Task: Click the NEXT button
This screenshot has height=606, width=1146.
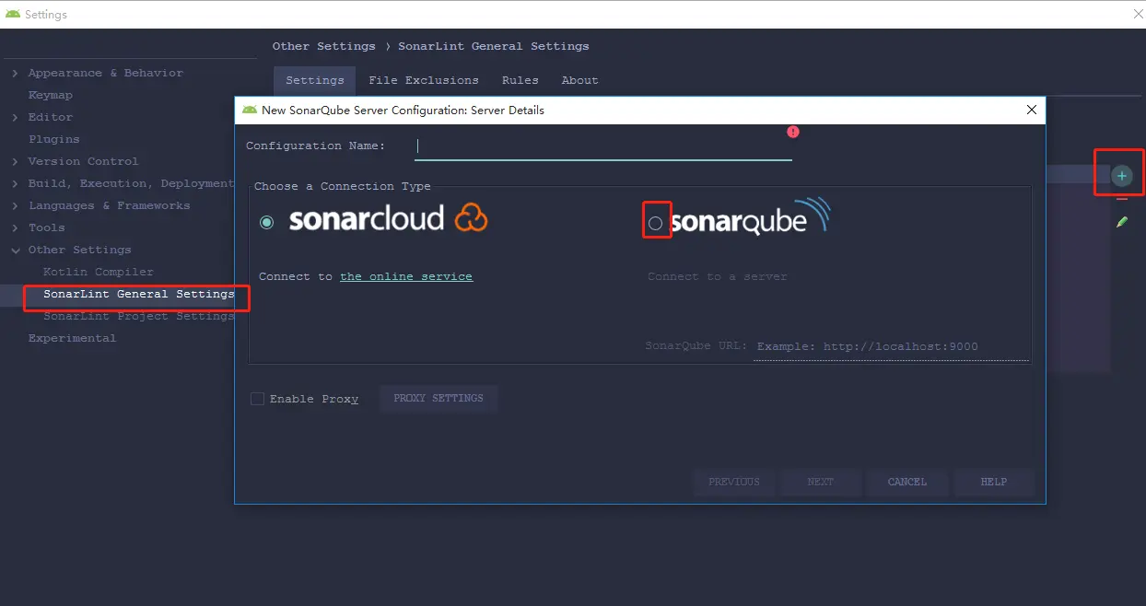Action: 821,482
